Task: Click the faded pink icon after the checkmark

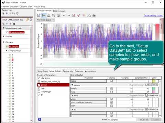Action: [84, 15]
